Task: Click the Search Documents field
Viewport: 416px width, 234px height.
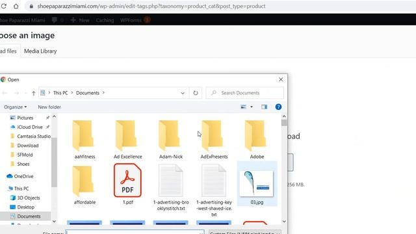Action: [244, 93]
